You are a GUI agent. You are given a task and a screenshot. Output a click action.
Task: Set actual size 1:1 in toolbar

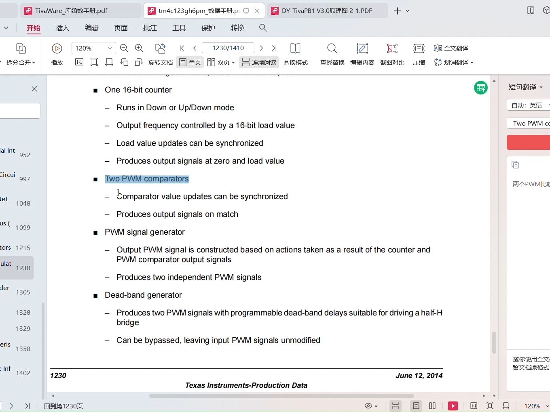[79, 62]
